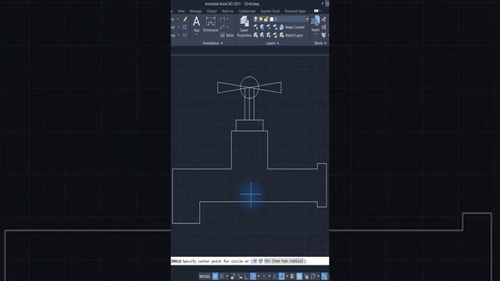The height and width of the screenshot is (281, 500).
Task: Choose the 3P option in command line
Action: click(x=255, y=261)
